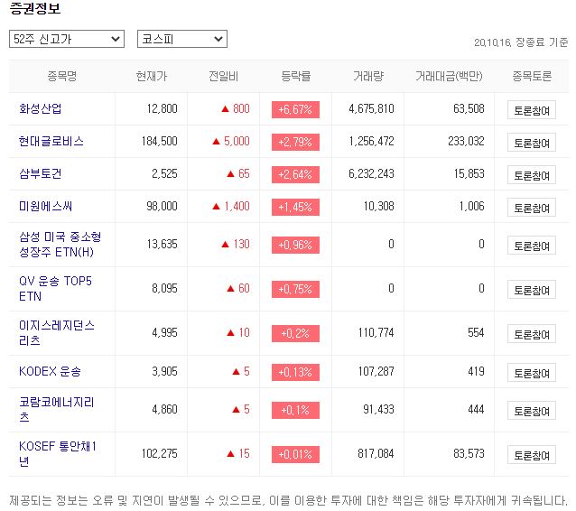
Task: Click the price 102,275
Action: (160, 454)
